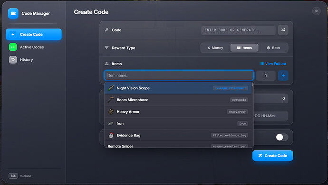The width and height of the screenshot is (328, 185).
Task: Open the Create Code sidebar section
Action: click(34, 34)
